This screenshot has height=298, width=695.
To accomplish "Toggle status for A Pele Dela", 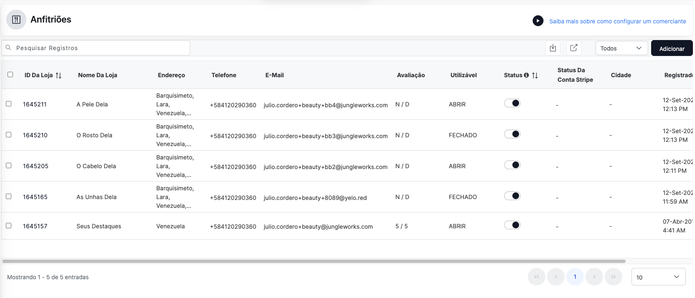I will click(512, 103).
